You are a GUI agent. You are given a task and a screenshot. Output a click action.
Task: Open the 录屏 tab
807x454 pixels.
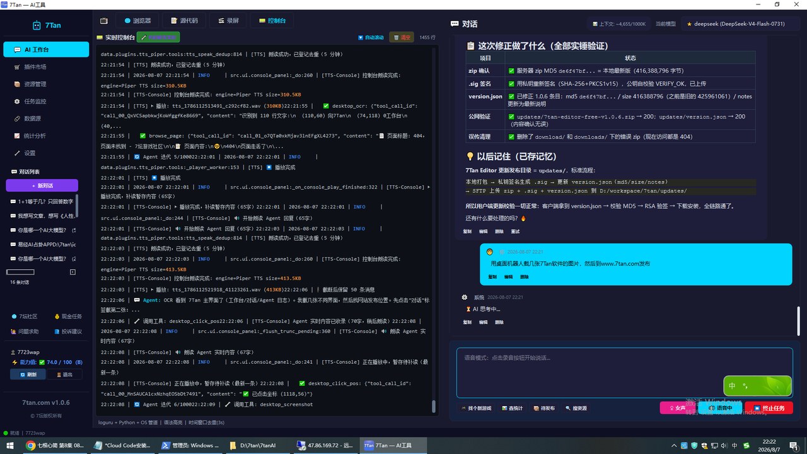click(228, 21)
